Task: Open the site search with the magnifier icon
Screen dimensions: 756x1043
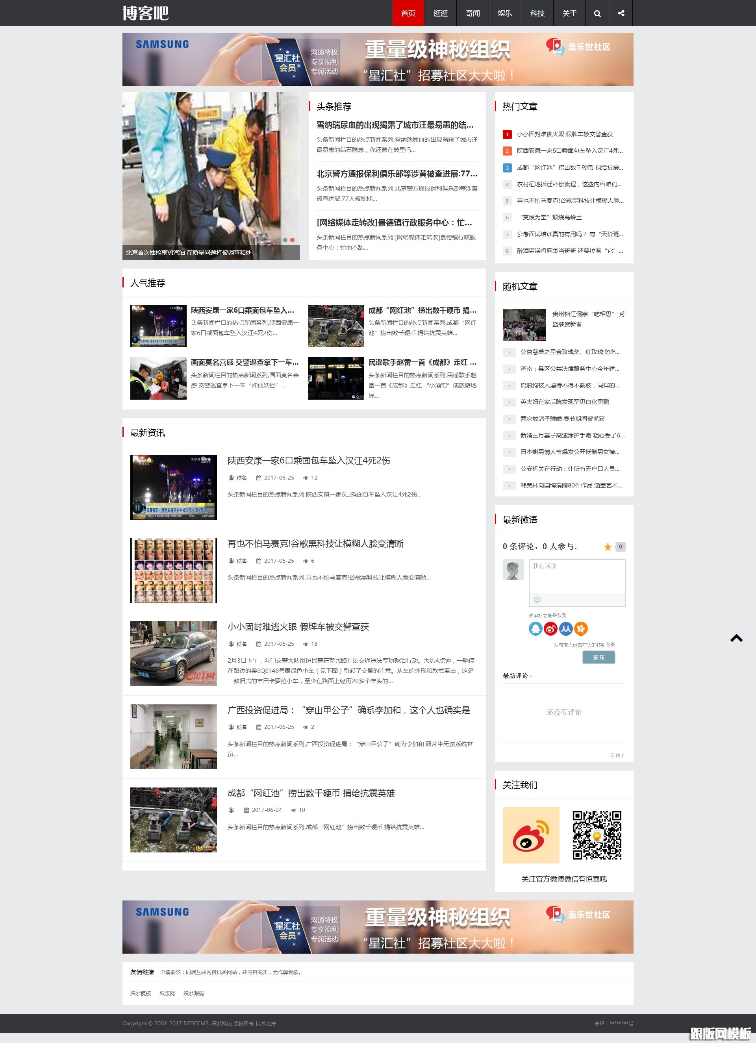Action: 597,13
